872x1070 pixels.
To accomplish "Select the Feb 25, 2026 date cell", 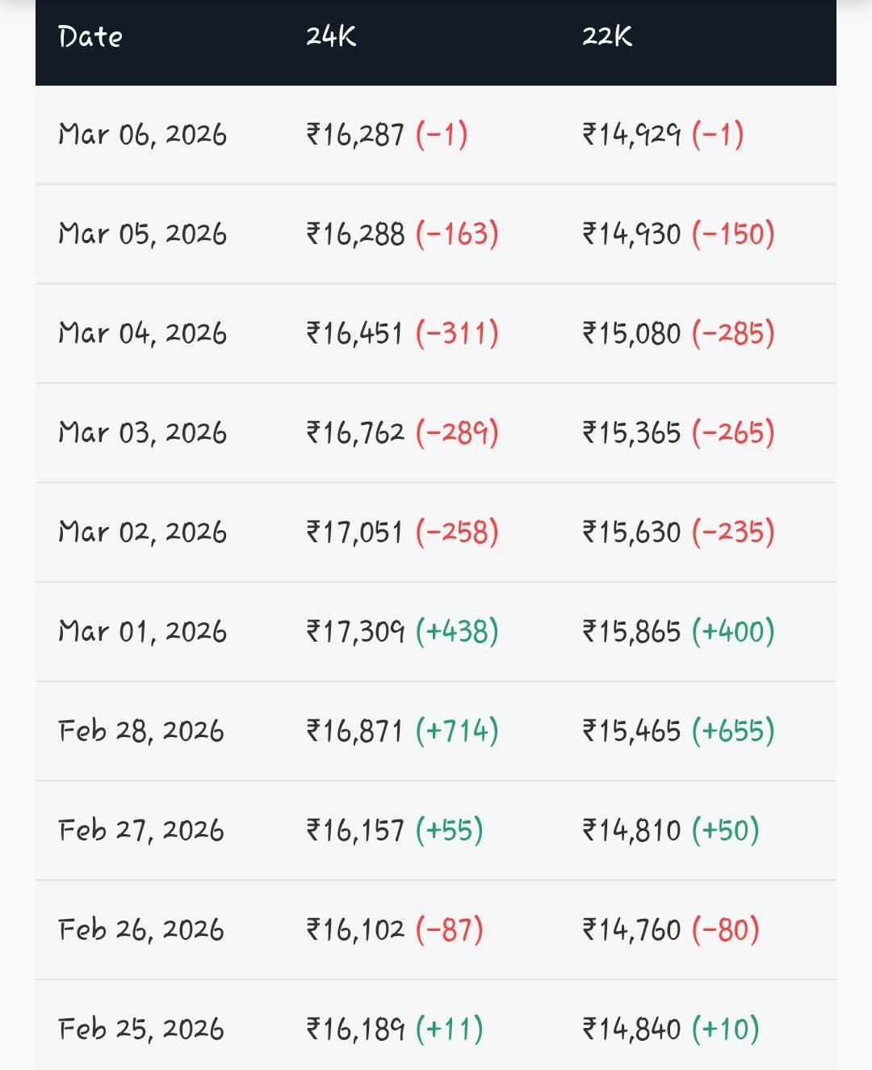I will [x=141, y=1029].
